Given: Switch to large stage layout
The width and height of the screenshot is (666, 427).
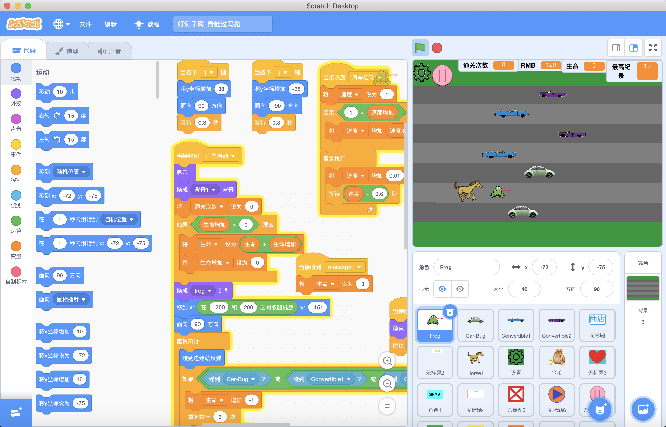Looking at the screenshot, I should point(633,48).
